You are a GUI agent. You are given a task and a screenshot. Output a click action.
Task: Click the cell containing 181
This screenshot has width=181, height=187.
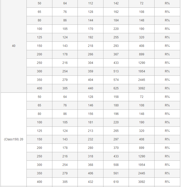(x=91, y=122)
